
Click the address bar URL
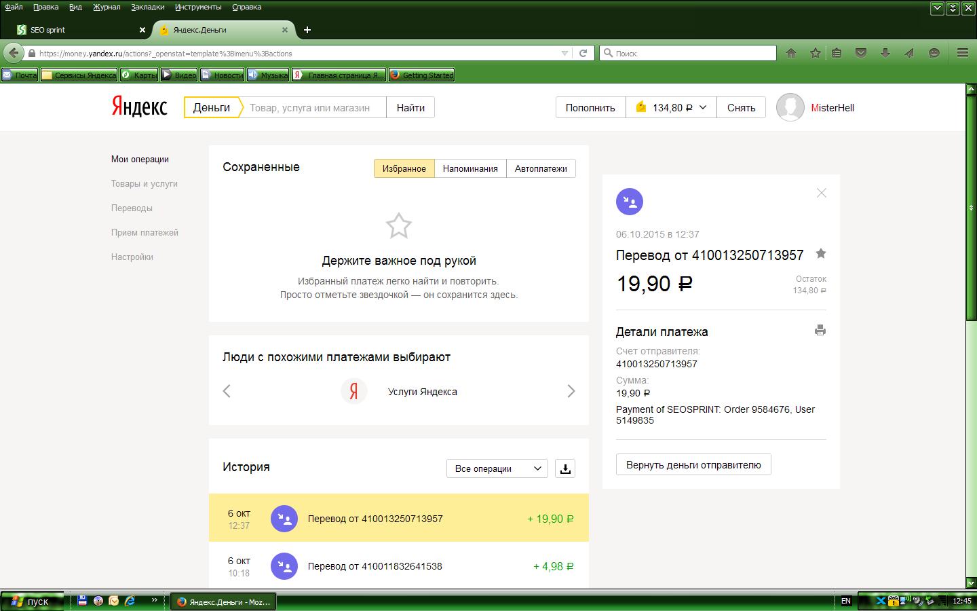pos(166,53)
